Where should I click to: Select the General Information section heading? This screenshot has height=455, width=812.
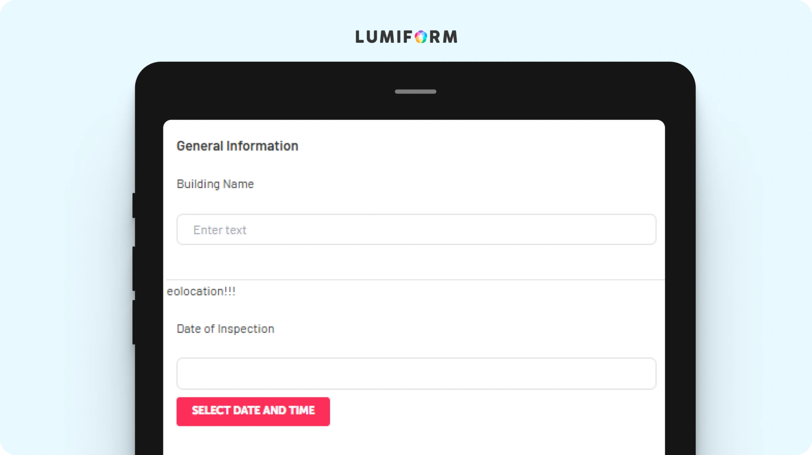click(237, 146)
